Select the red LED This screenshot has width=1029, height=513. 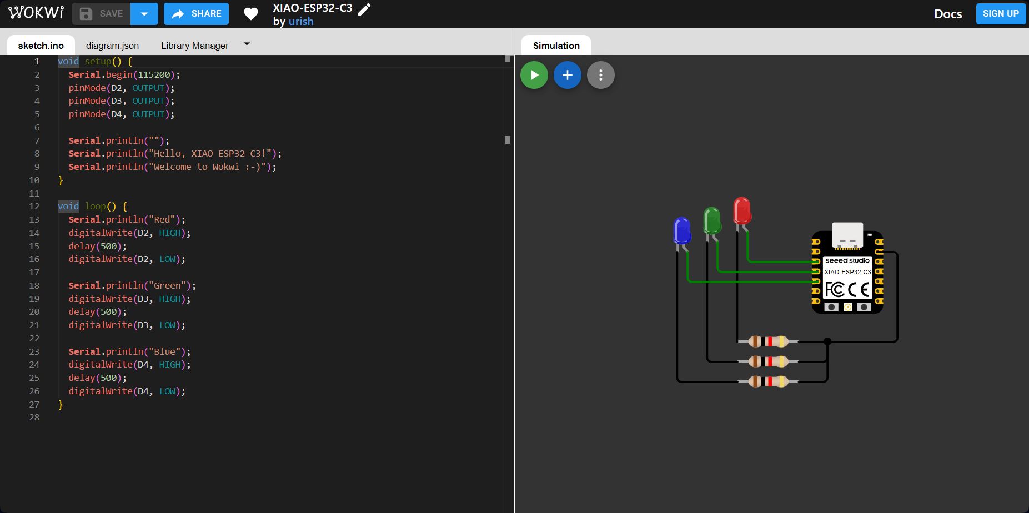pyautogui.click(x=742, y=210)
